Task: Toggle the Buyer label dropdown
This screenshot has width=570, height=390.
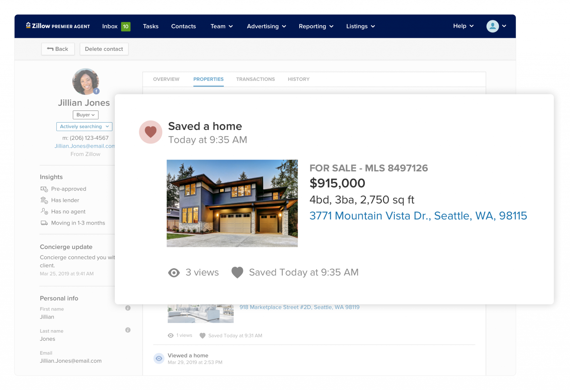Action: [85, 115]
